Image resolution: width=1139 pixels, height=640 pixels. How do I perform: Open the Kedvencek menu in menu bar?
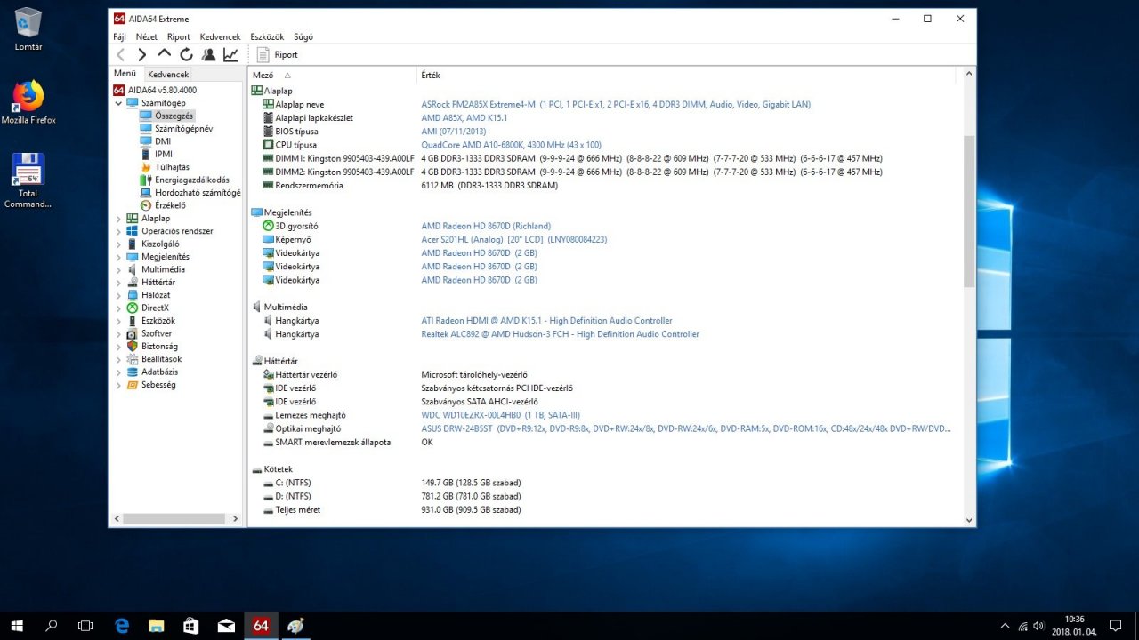click(221, 36)
